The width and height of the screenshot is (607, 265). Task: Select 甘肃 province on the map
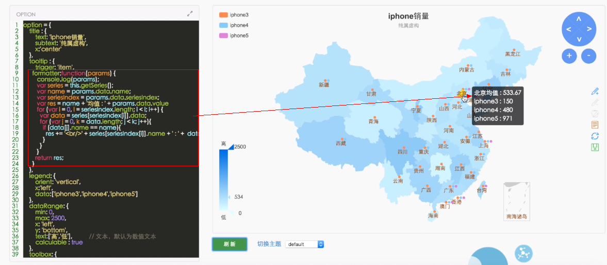[371, 94]
